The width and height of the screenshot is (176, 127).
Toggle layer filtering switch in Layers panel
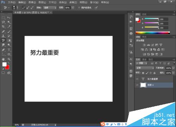[174, 63]
